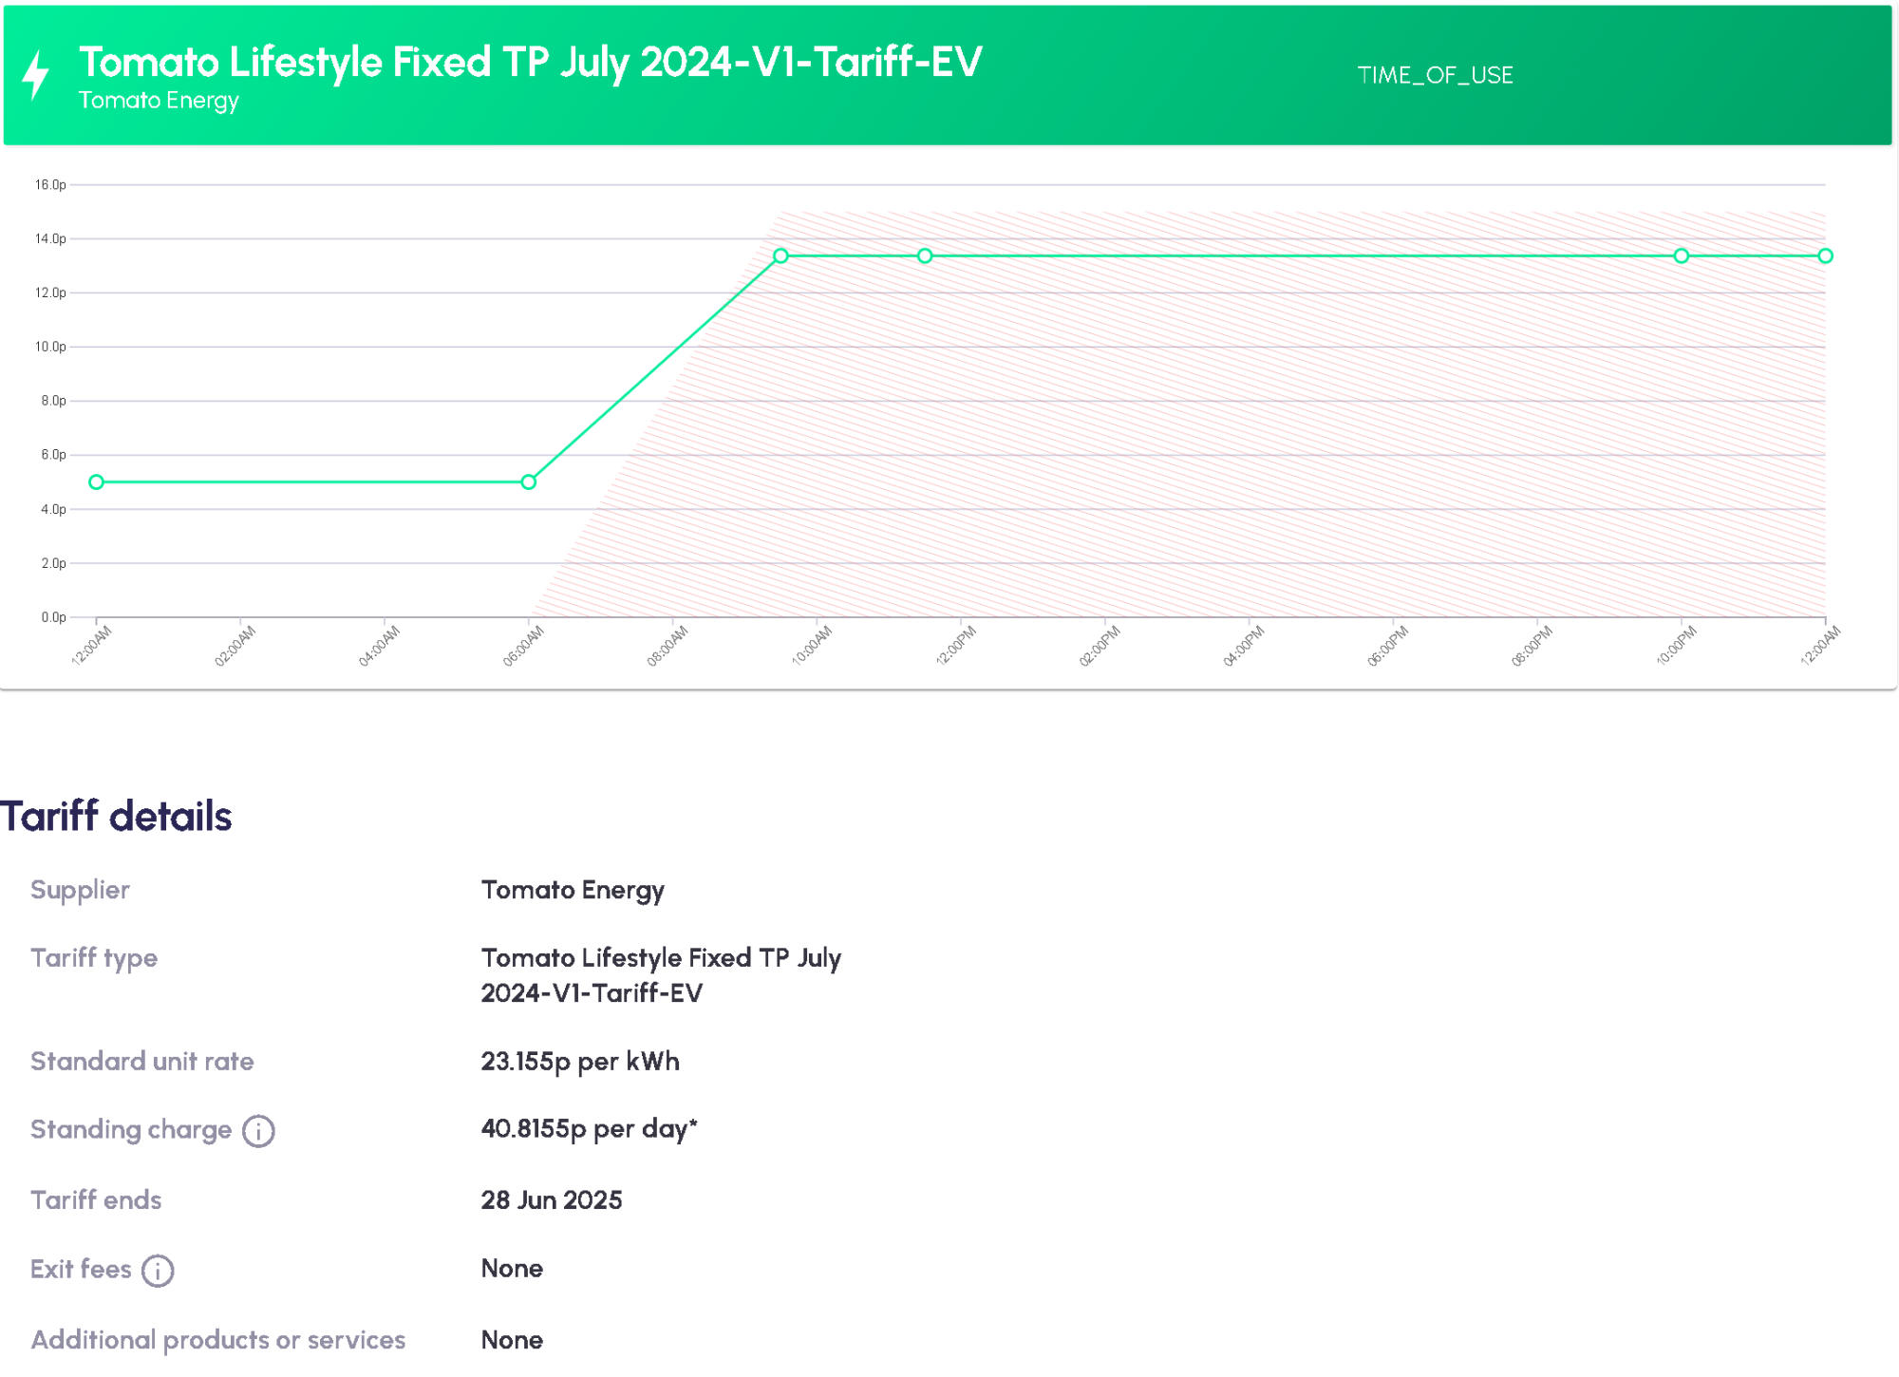
Task: Select the 10:00PM data point on chart
Action: tap(1682, 255)
